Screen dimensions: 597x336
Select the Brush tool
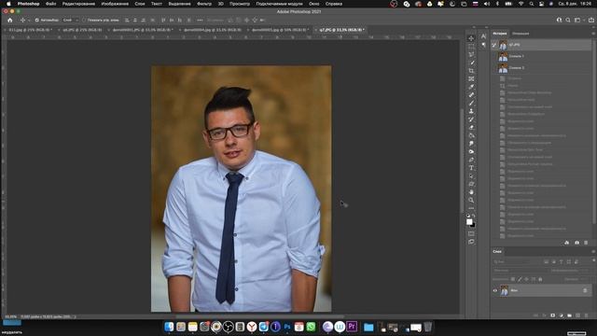(x=471, y=103)
